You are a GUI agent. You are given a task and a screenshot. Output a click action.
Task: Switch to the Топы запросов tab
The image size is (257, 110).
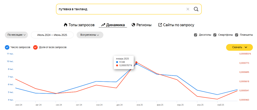81,25
